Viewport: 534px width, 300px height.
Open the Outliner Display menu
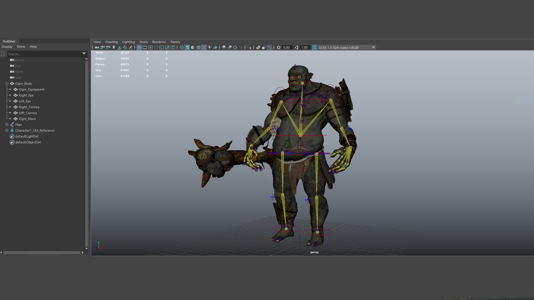(x=7, y=47)
